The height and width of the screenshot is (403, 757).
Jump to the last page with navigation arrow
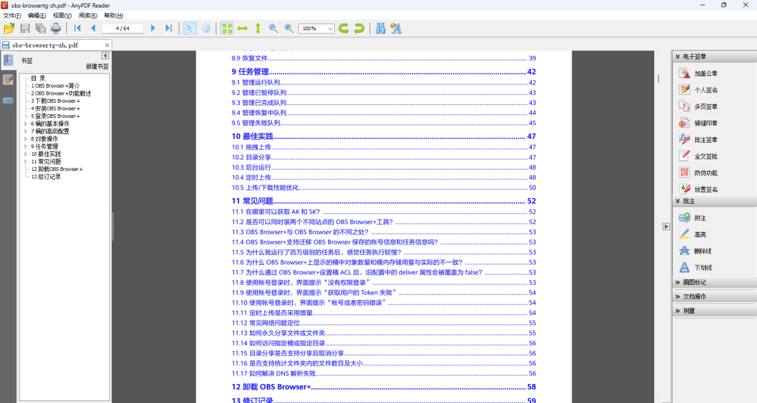pos(167,28)
